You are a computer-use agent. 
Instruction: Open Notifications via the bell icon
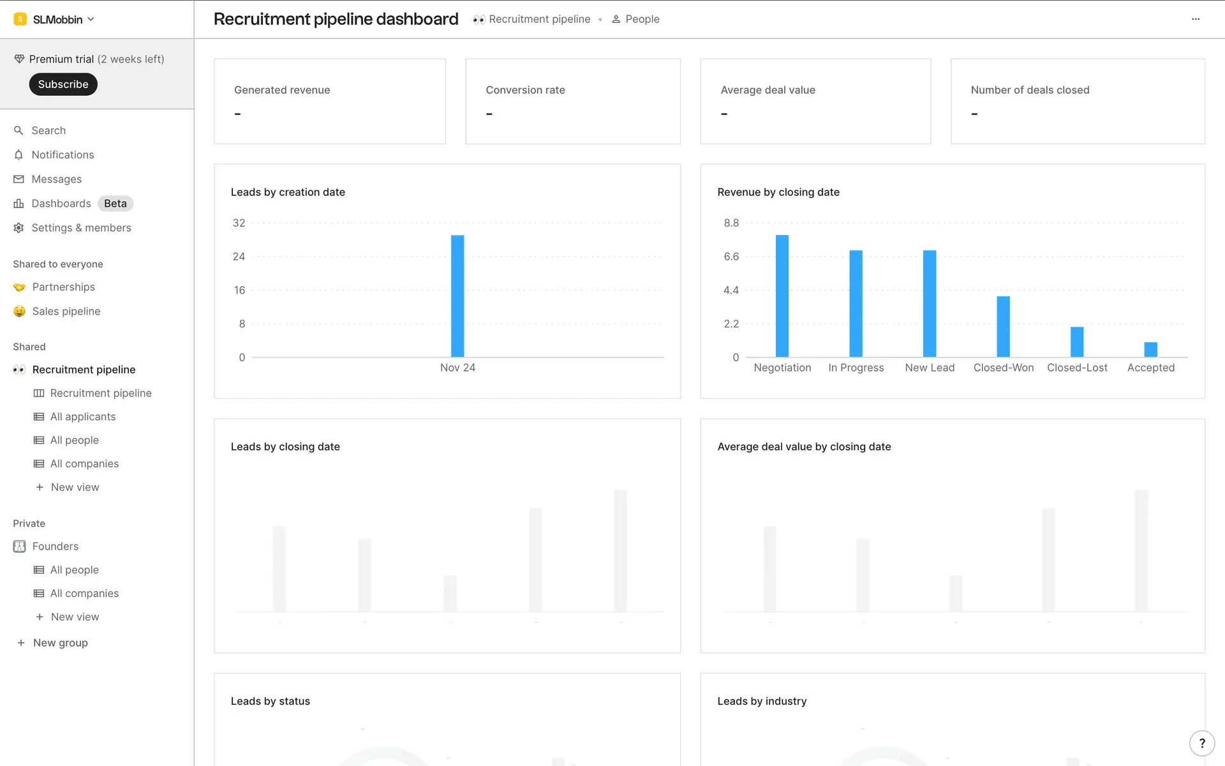coord(19,155)
